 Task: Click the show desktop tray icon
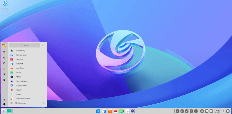click(207, 111)
